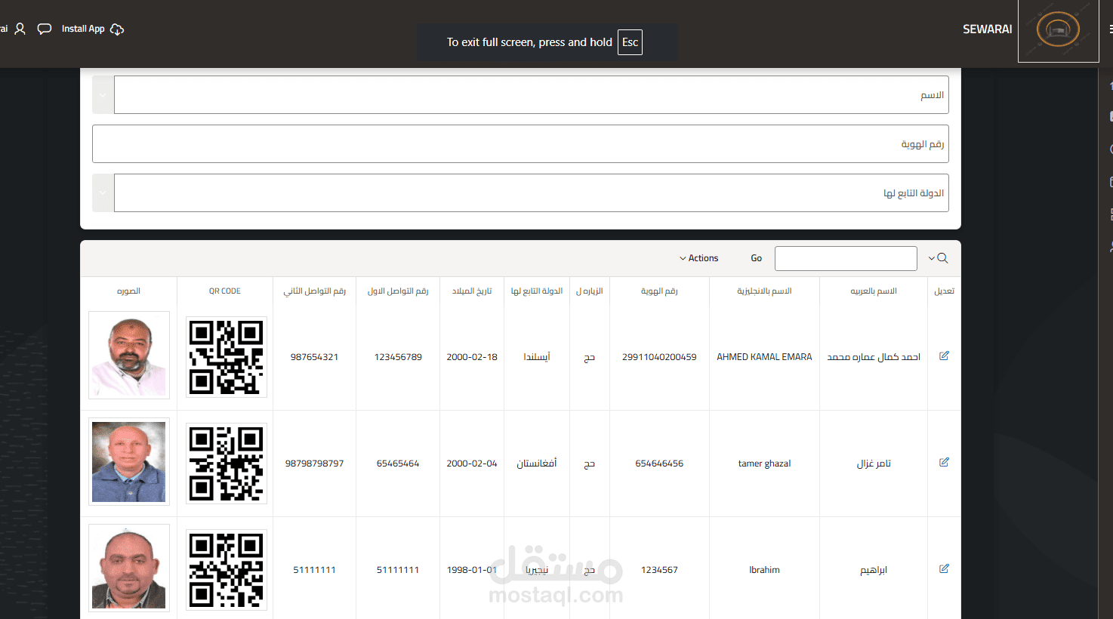Open QR code of tamer ghazal
This screenshot has width=1113, height=619.
(x=227, y=463)
